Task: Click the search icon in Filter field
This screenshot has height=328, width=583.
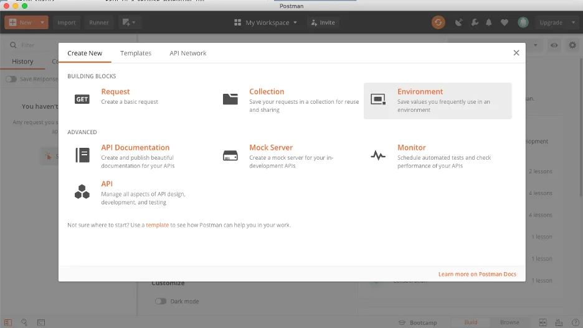Action: pyautogui.click(x=13, y=45)
